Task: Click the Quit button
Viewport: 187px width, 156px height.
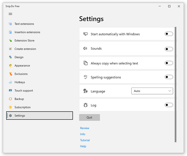Action: [x=90, y=118]
